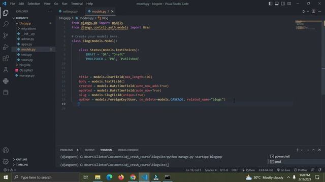Image resolution: width=325 pixels, height=182 pixels.
Task: Open the Edit menu
Action: [x=21, y=4]
